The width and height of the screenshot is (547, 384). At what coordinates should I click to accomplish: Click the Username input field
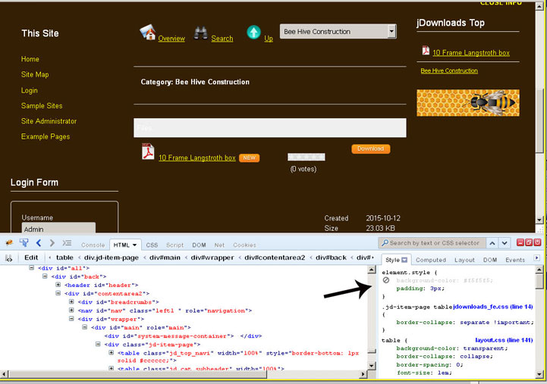58,229
